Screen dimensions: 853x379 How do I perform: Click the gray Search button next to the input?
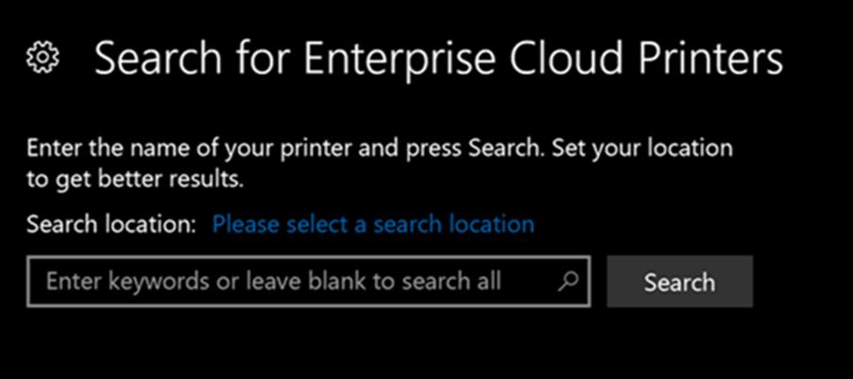pos(680,282)
